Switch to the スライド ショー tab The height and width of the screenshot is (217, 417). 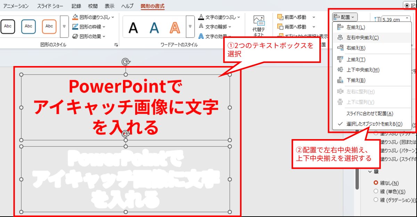click(x=51, y=6)
